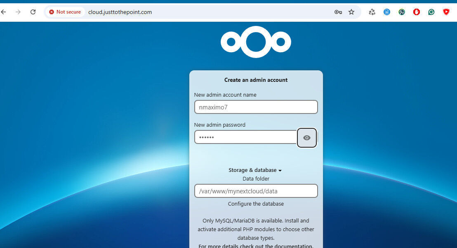
Task: Focus the New admin account name field
Action: coord(256,107)
